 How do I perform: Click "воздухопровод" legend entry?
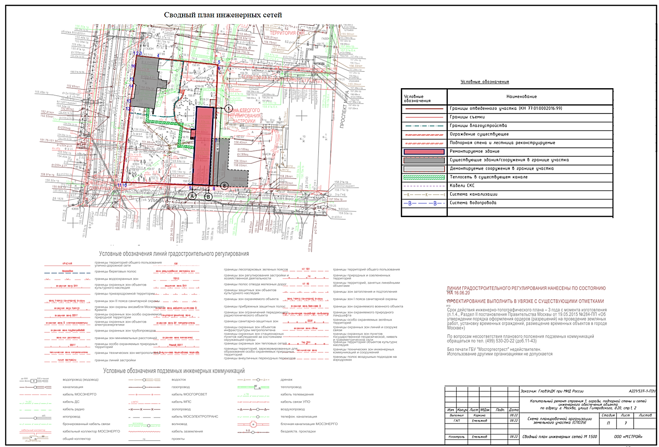[292, 409]
